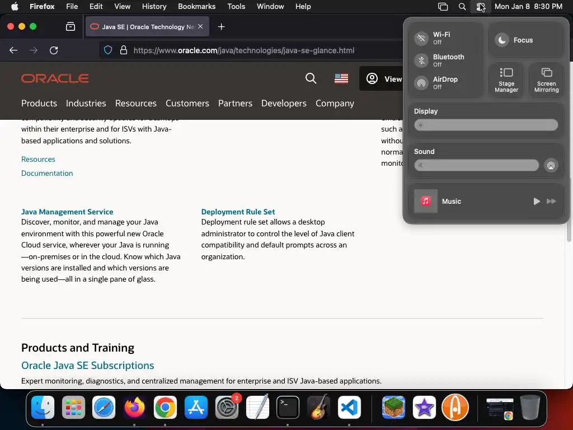Viewport: 573px width, 430px height.
Task: Toggle Wi-Fi in Control Center
Action: (x=421, y=38)
